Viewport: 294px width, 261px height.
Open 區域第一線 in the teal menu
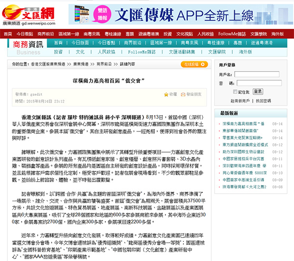click(161, 43)
